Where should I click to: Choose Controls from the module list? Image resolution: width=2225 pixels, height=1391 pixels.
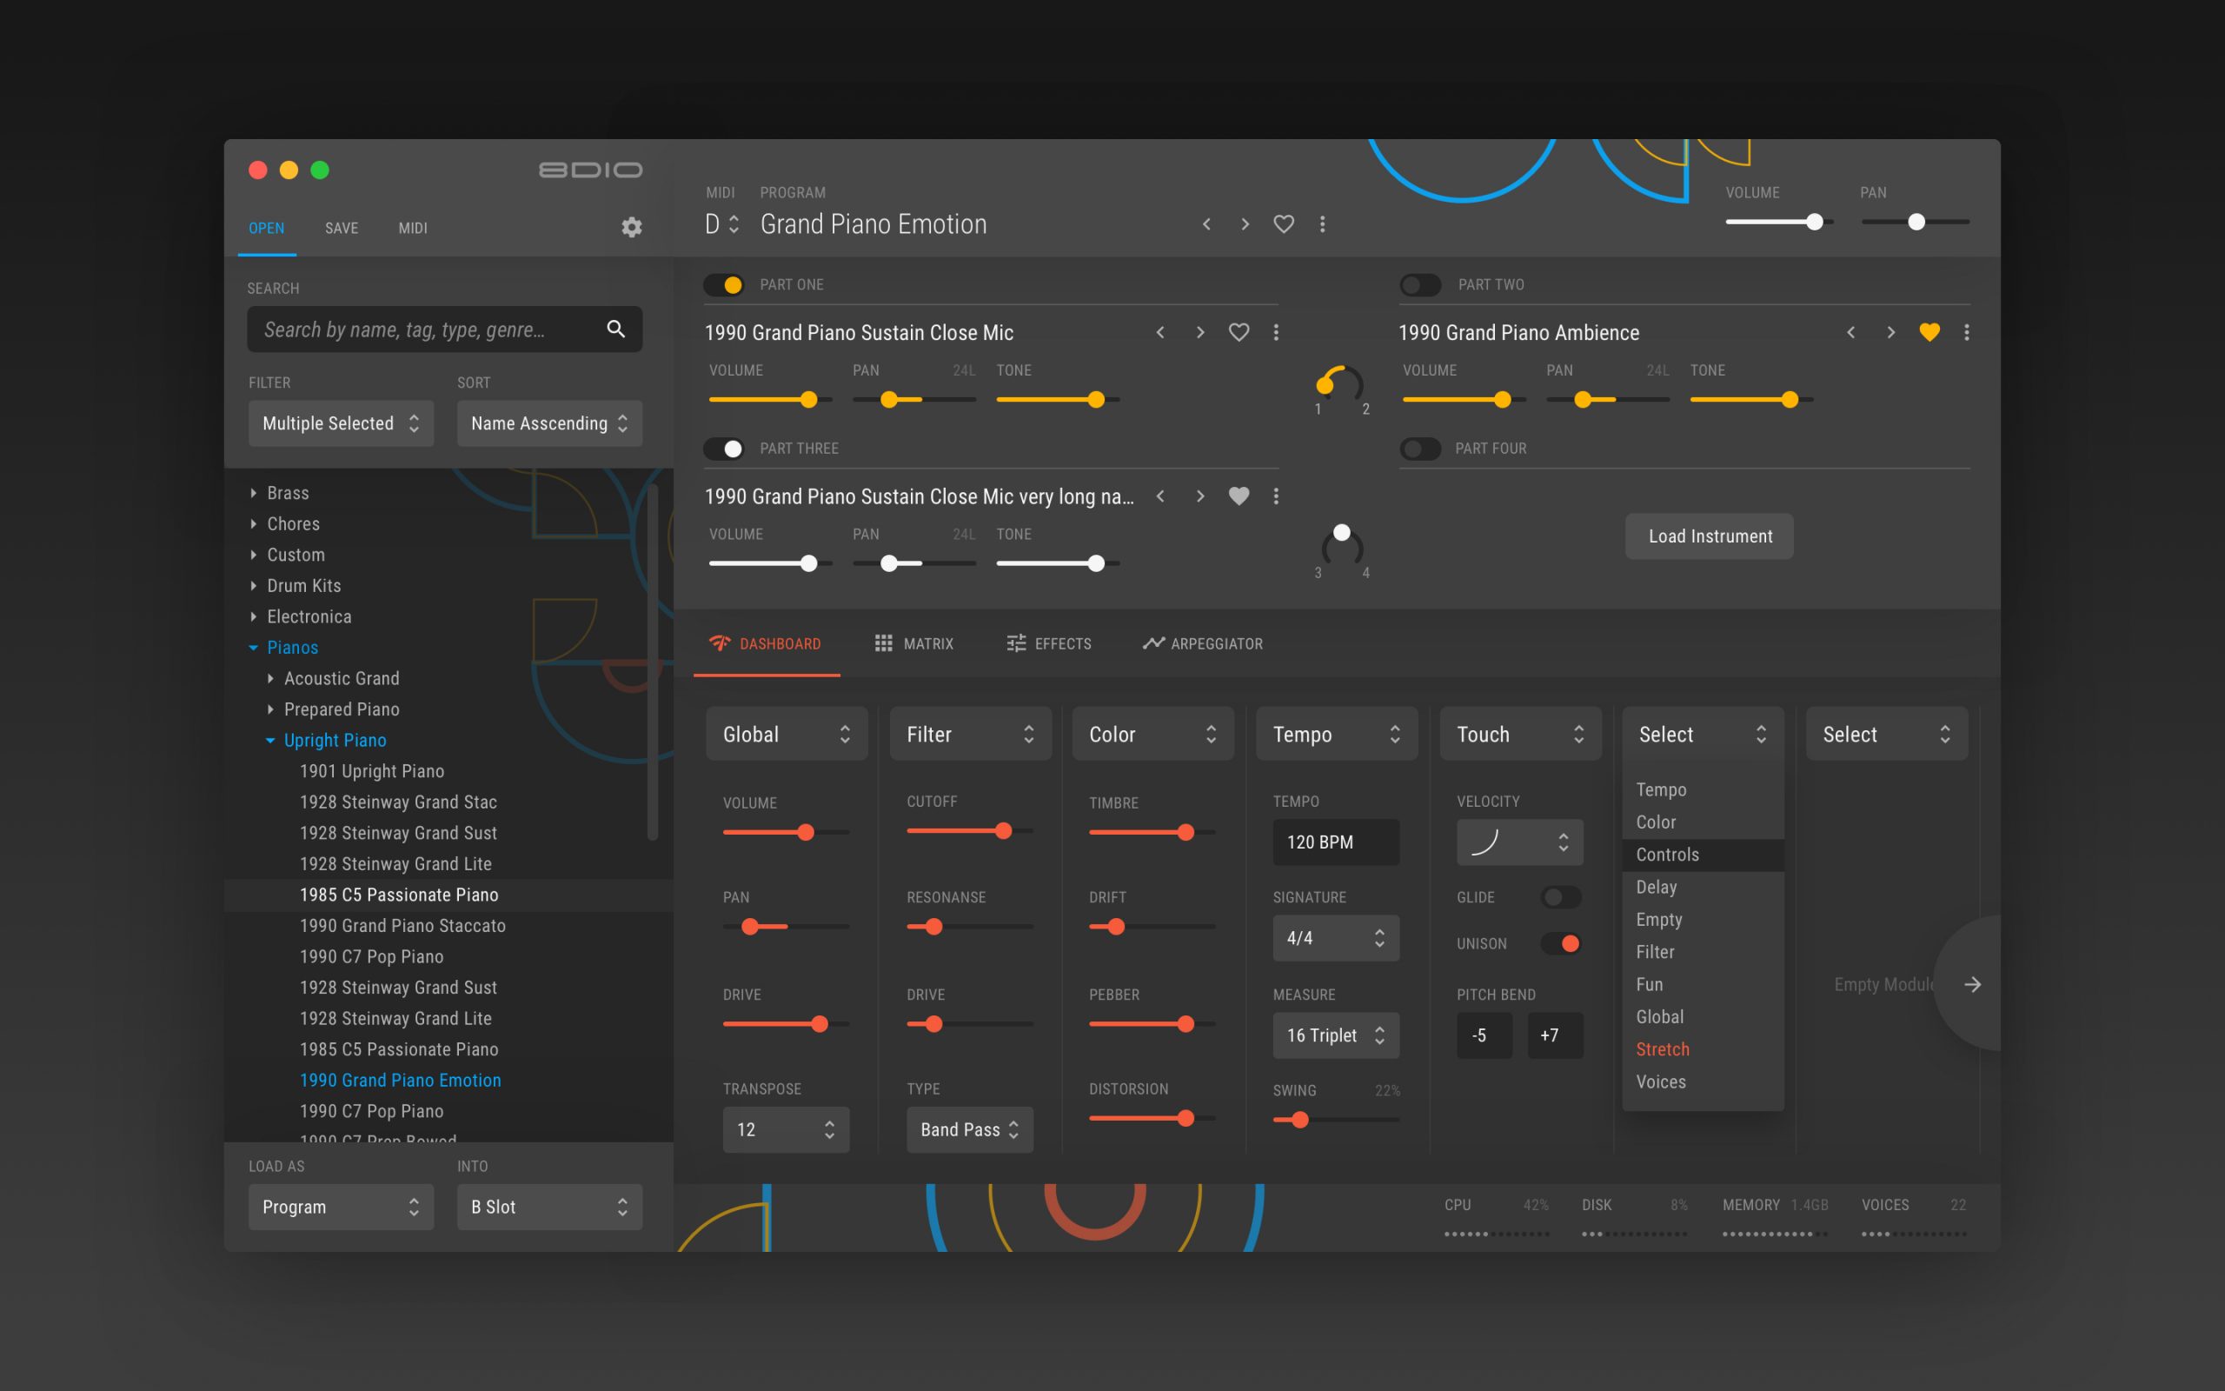[x=1703, y=855]
